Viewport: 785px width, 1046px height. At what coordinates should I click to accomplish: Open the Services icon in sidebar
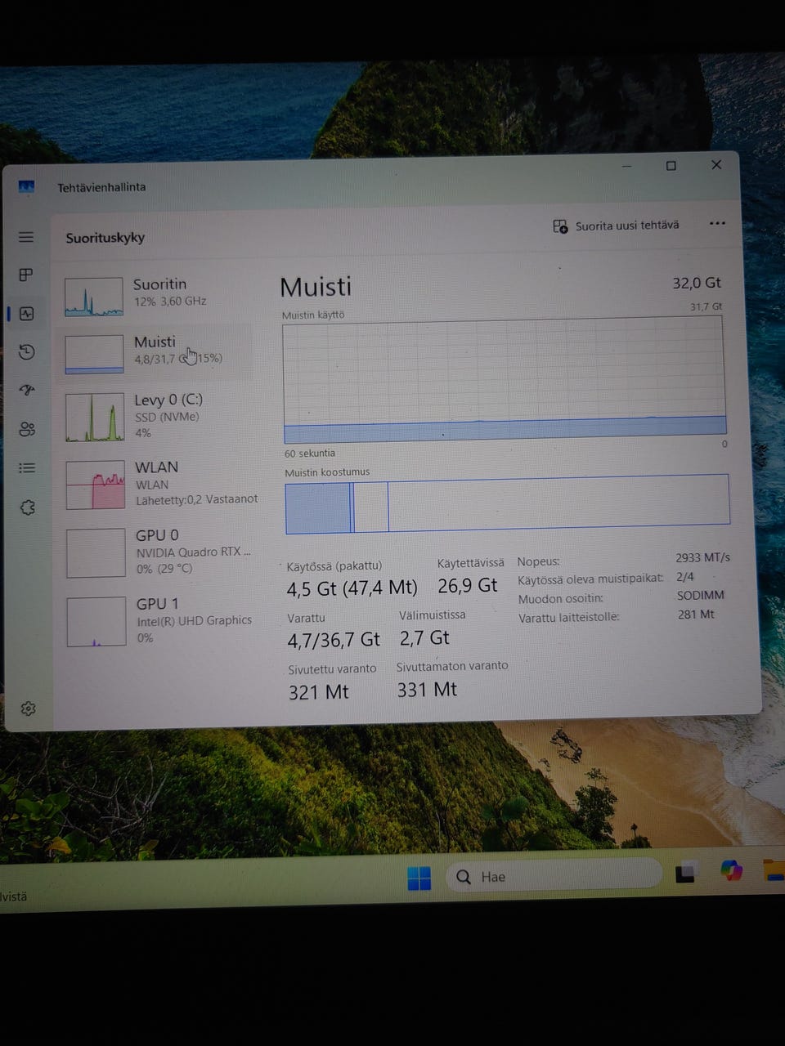click(x=28, y=507)
